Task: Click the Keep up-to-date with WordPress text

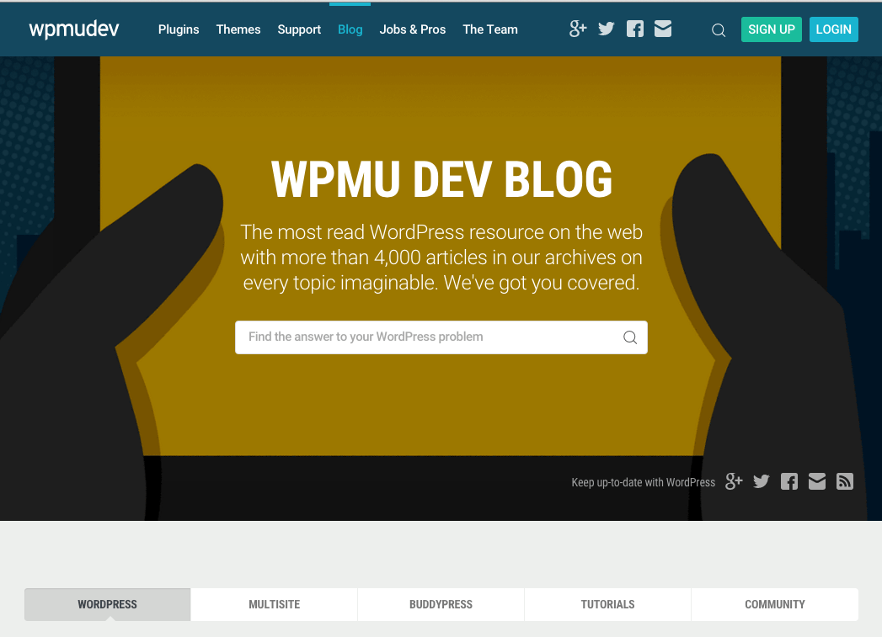Action: (x=643, y=482)
